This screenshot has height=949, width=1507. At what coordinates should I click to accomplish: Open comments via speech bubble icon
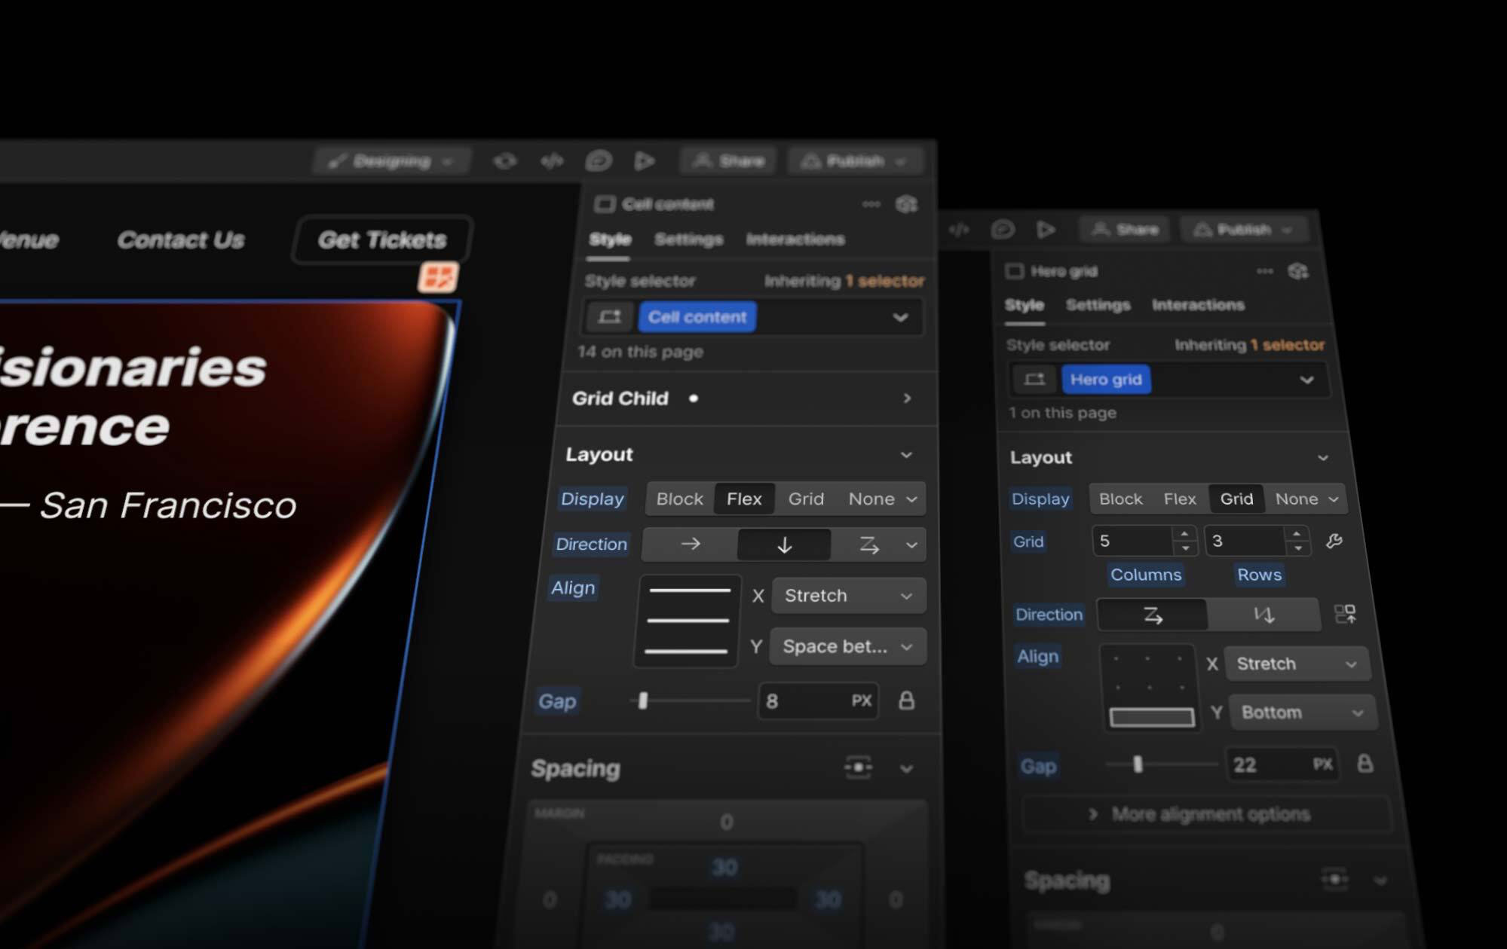click(598, 160)
